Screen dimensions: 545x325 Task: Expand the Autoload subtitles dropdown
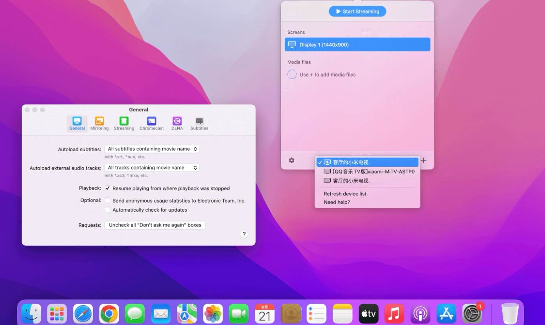(x=152, y=149)
